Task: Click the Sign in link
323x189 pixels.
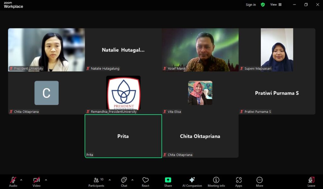Action: click(251, 5)
